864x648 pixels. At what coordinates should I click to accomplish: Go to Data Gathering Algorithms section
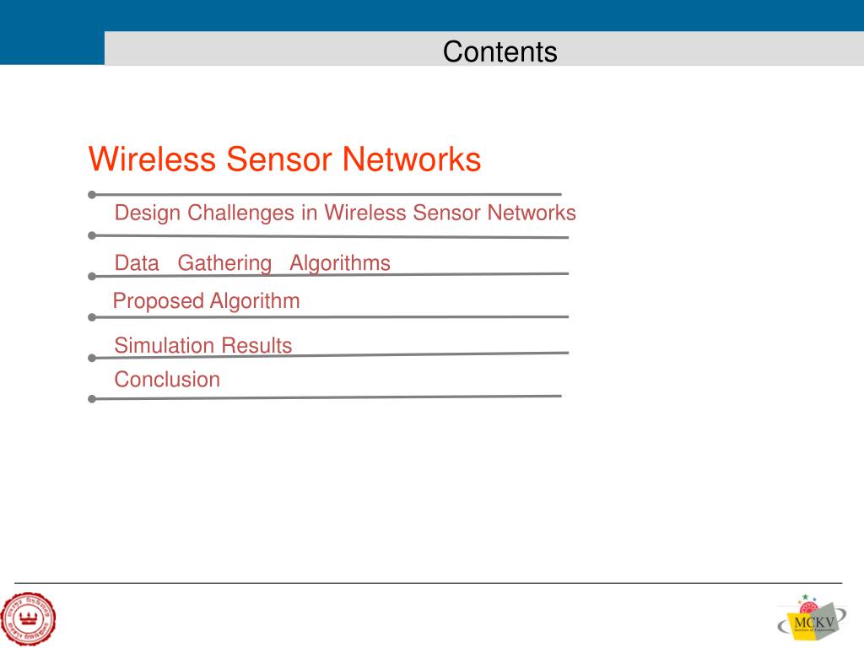click(252, 263)
